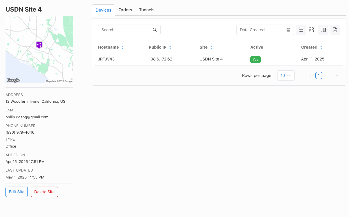
Task: Click the Delete Site button
Action: point(44,192)
